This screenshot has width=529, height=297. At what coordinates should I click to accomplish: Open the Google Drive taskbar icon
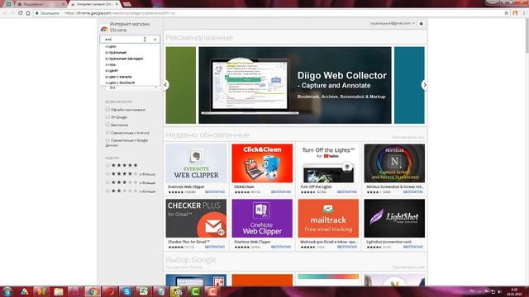click(x=24, y=291)
